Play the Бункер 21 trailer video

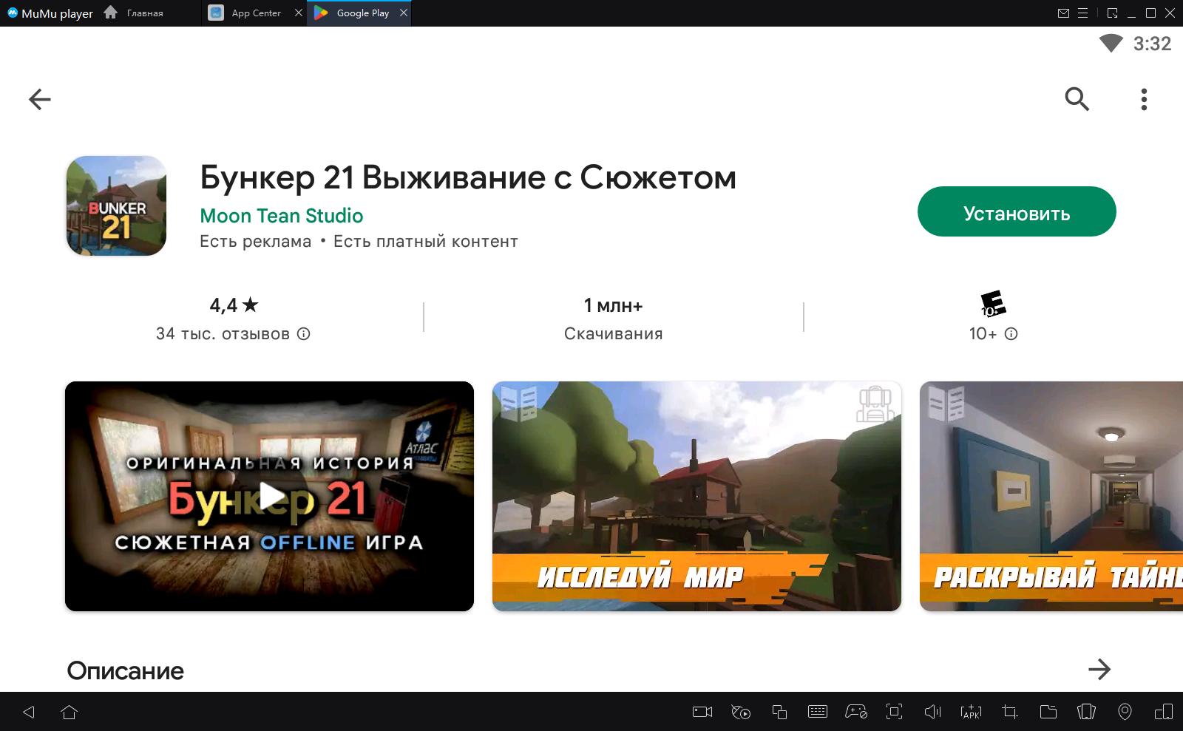click(270, 497)
